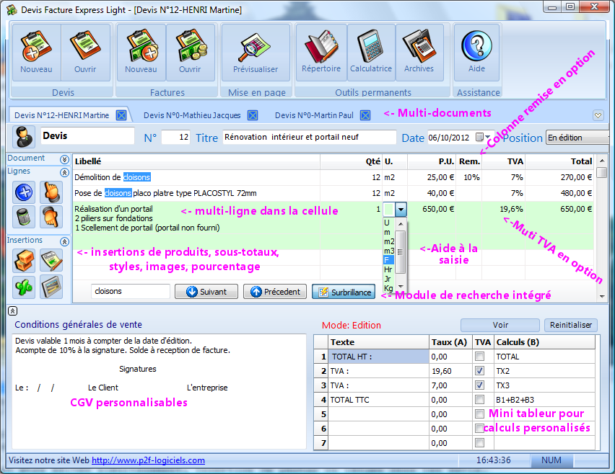Click the framed picture insertion icon
615x474 pixels.
51,287
